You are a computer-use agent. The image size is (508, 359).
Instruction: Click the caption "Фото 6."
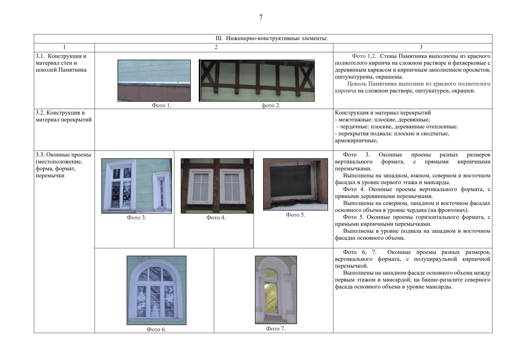156,329
